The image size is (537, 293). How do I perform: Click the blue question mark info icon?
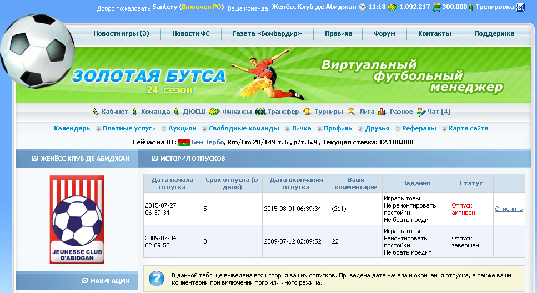(157, 278)
